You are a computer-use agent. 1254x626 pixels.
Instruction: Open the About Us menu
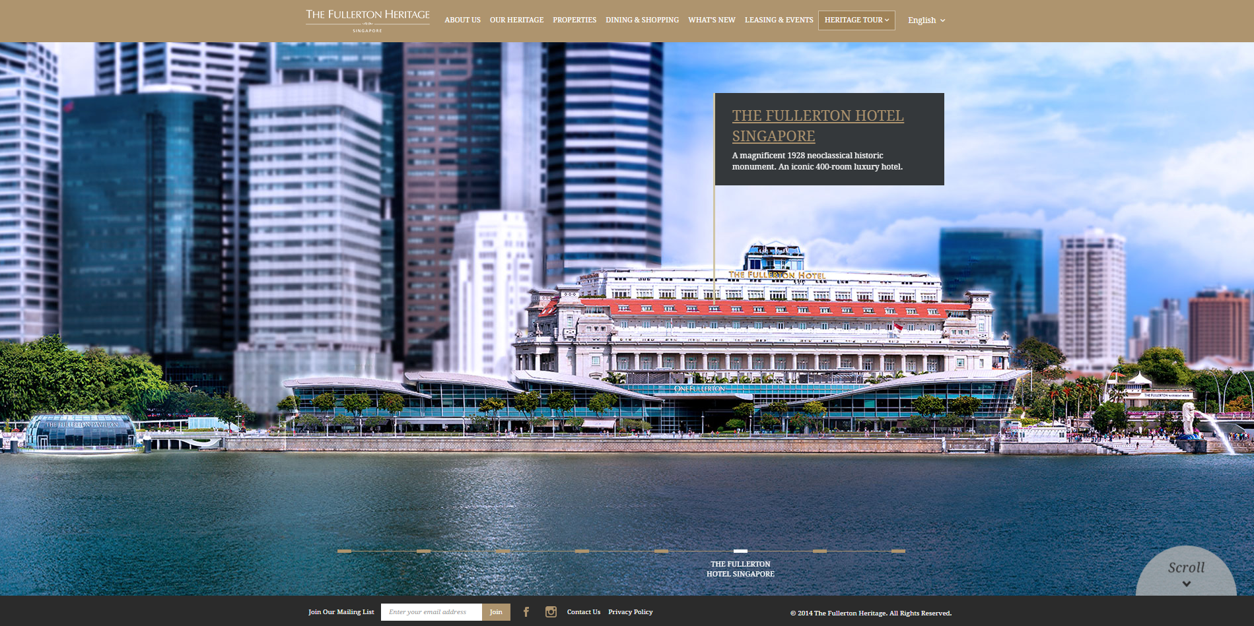point(462,20)
